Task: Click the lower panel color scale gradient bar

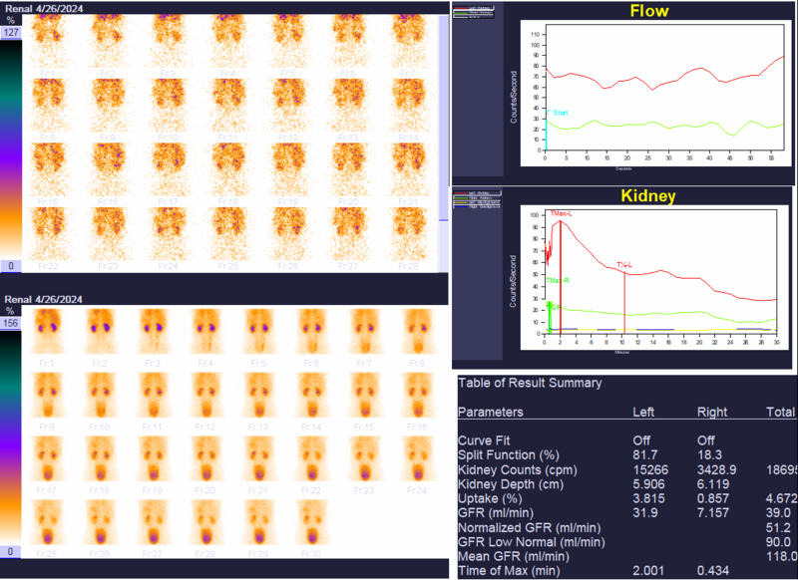Action: 12,438
